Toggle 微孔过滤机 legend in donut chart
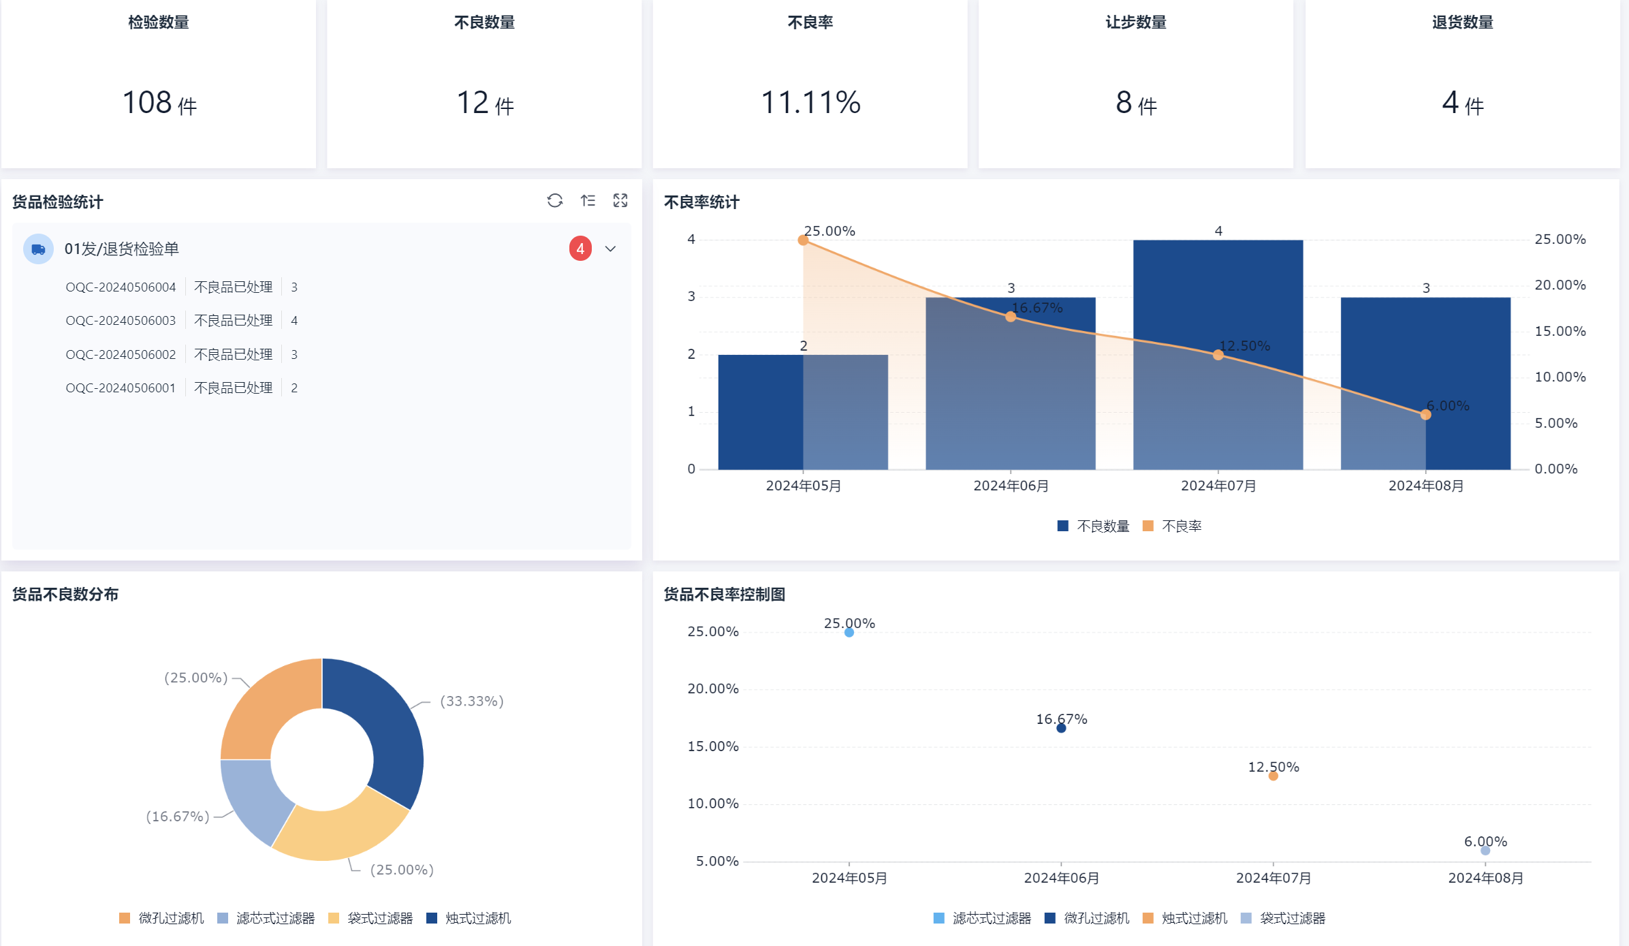This screenshot has height=946, width=1629. click(x=161, y=919)
